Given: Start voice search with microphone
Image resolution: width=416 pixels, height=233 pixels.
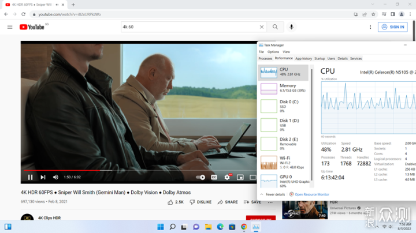Looking at the screenshot, I should (291, 27).
